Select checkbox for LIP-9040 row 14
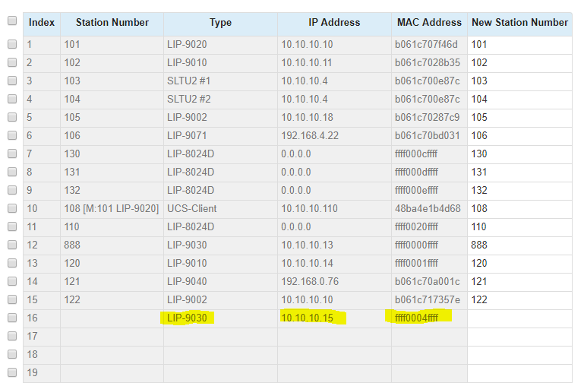This screenshot has height=383, width=584. click(x=12, y=281)
